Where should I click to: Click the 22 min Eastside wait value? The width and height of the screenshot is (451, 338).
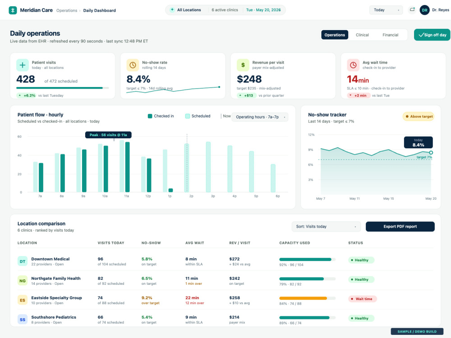tap(192, 298)
